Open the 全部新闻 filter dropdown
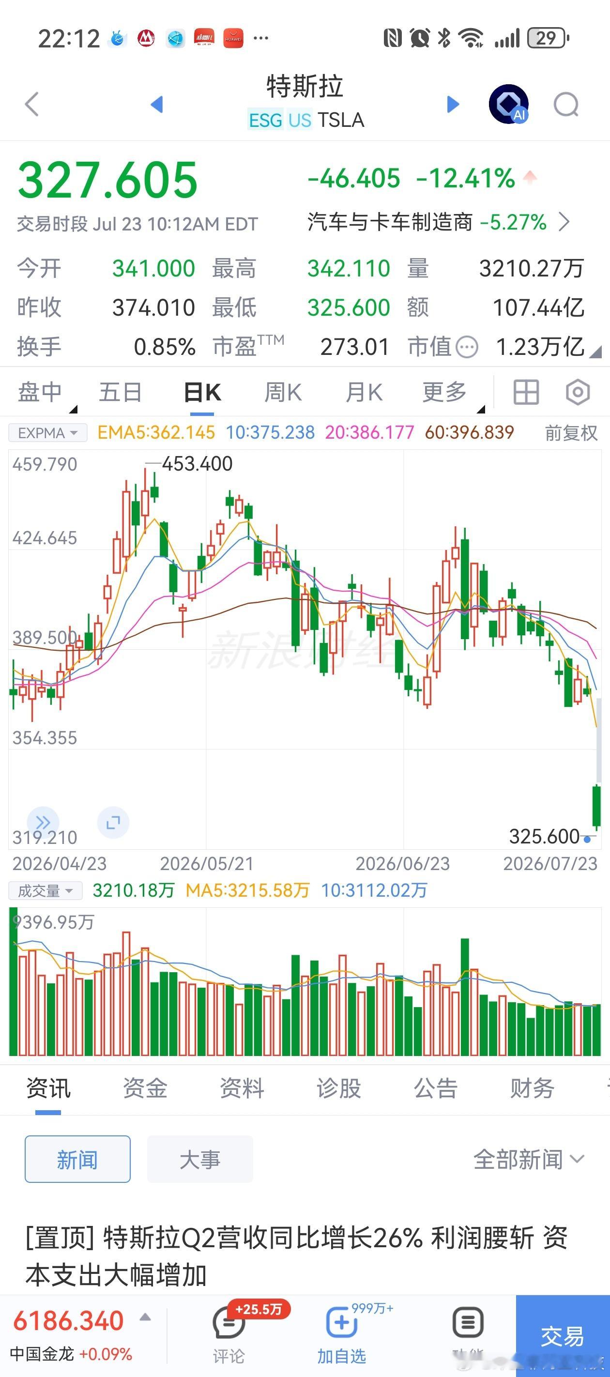610x1377 pixels. click(529, 1160)
